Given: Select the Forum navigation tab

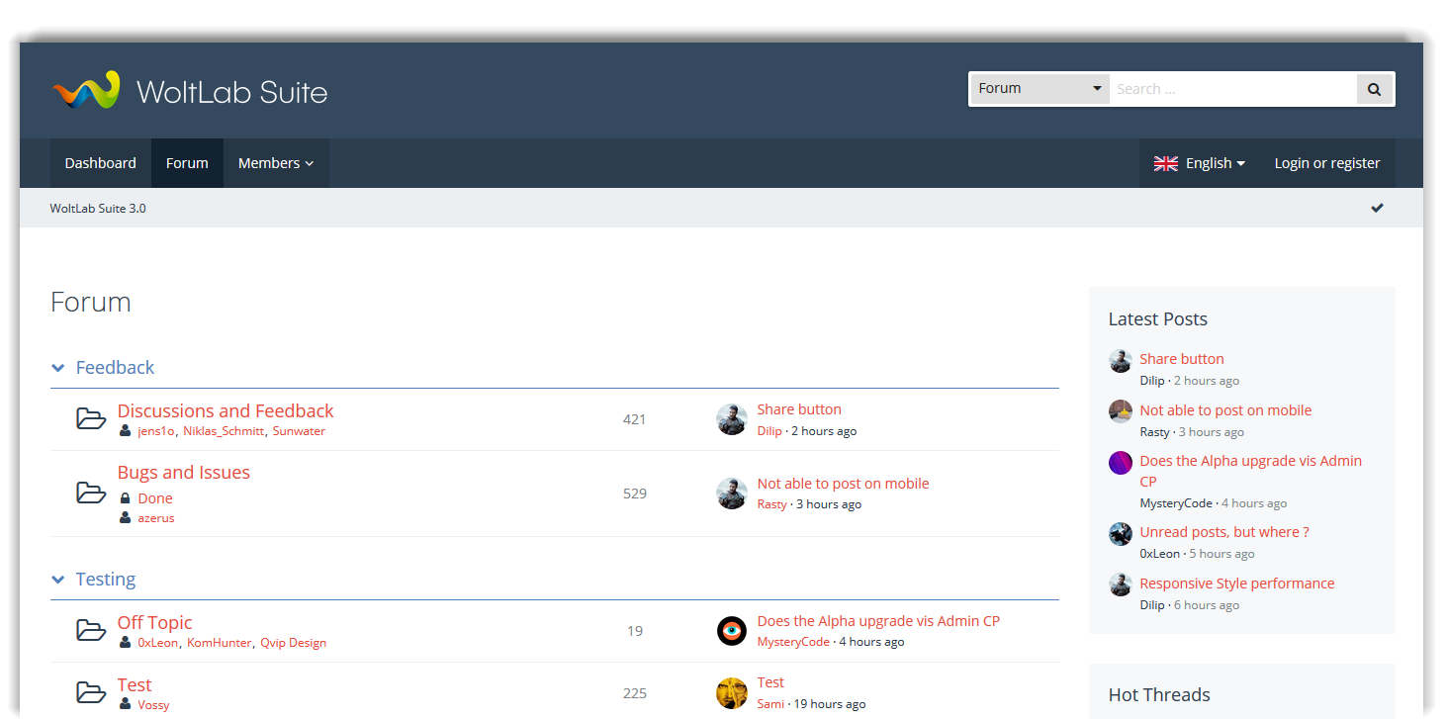Looking at the screenshot, I should click(x=187, y=163).
